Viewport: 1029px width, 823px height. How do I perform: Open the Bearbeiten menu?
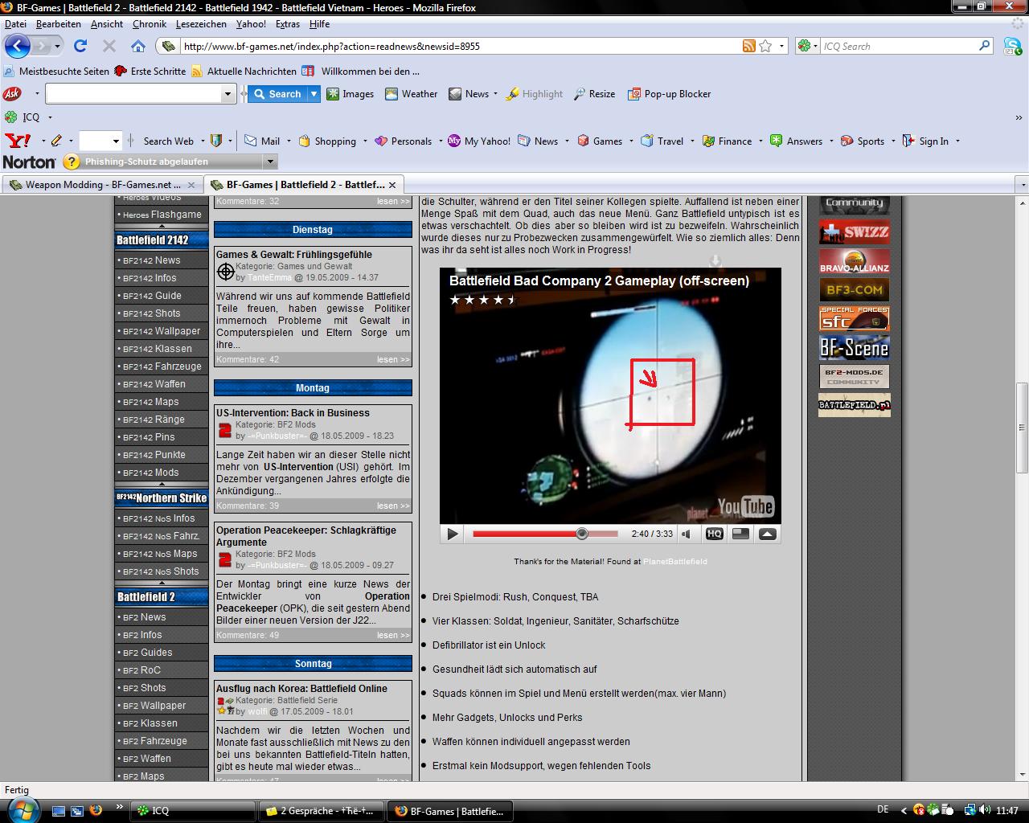point(59,24)
